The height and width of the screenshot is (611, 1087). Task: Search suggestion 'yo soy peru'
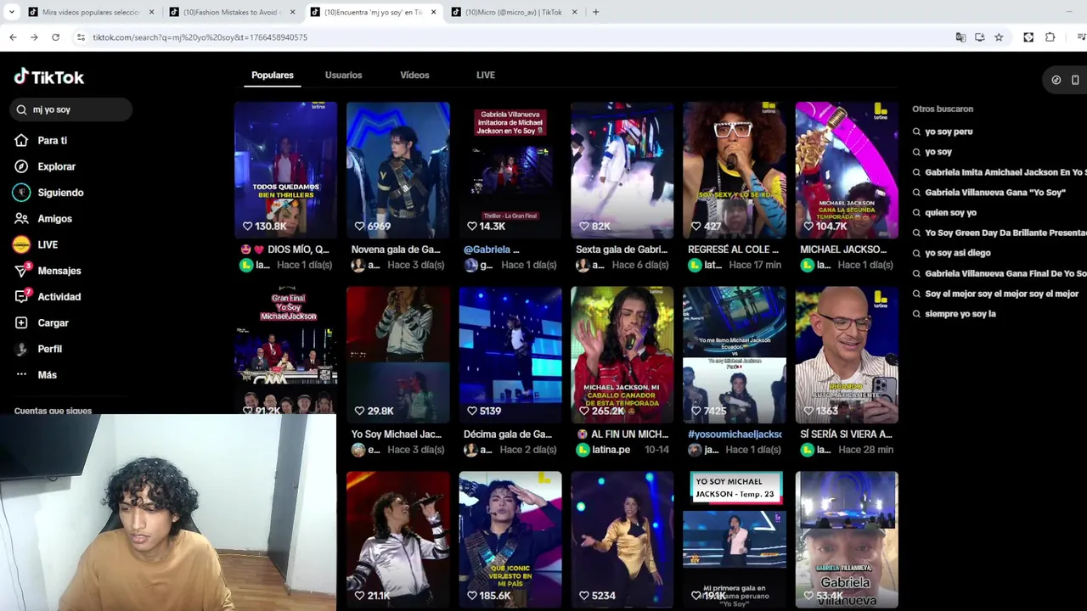(x=949, y=132)
